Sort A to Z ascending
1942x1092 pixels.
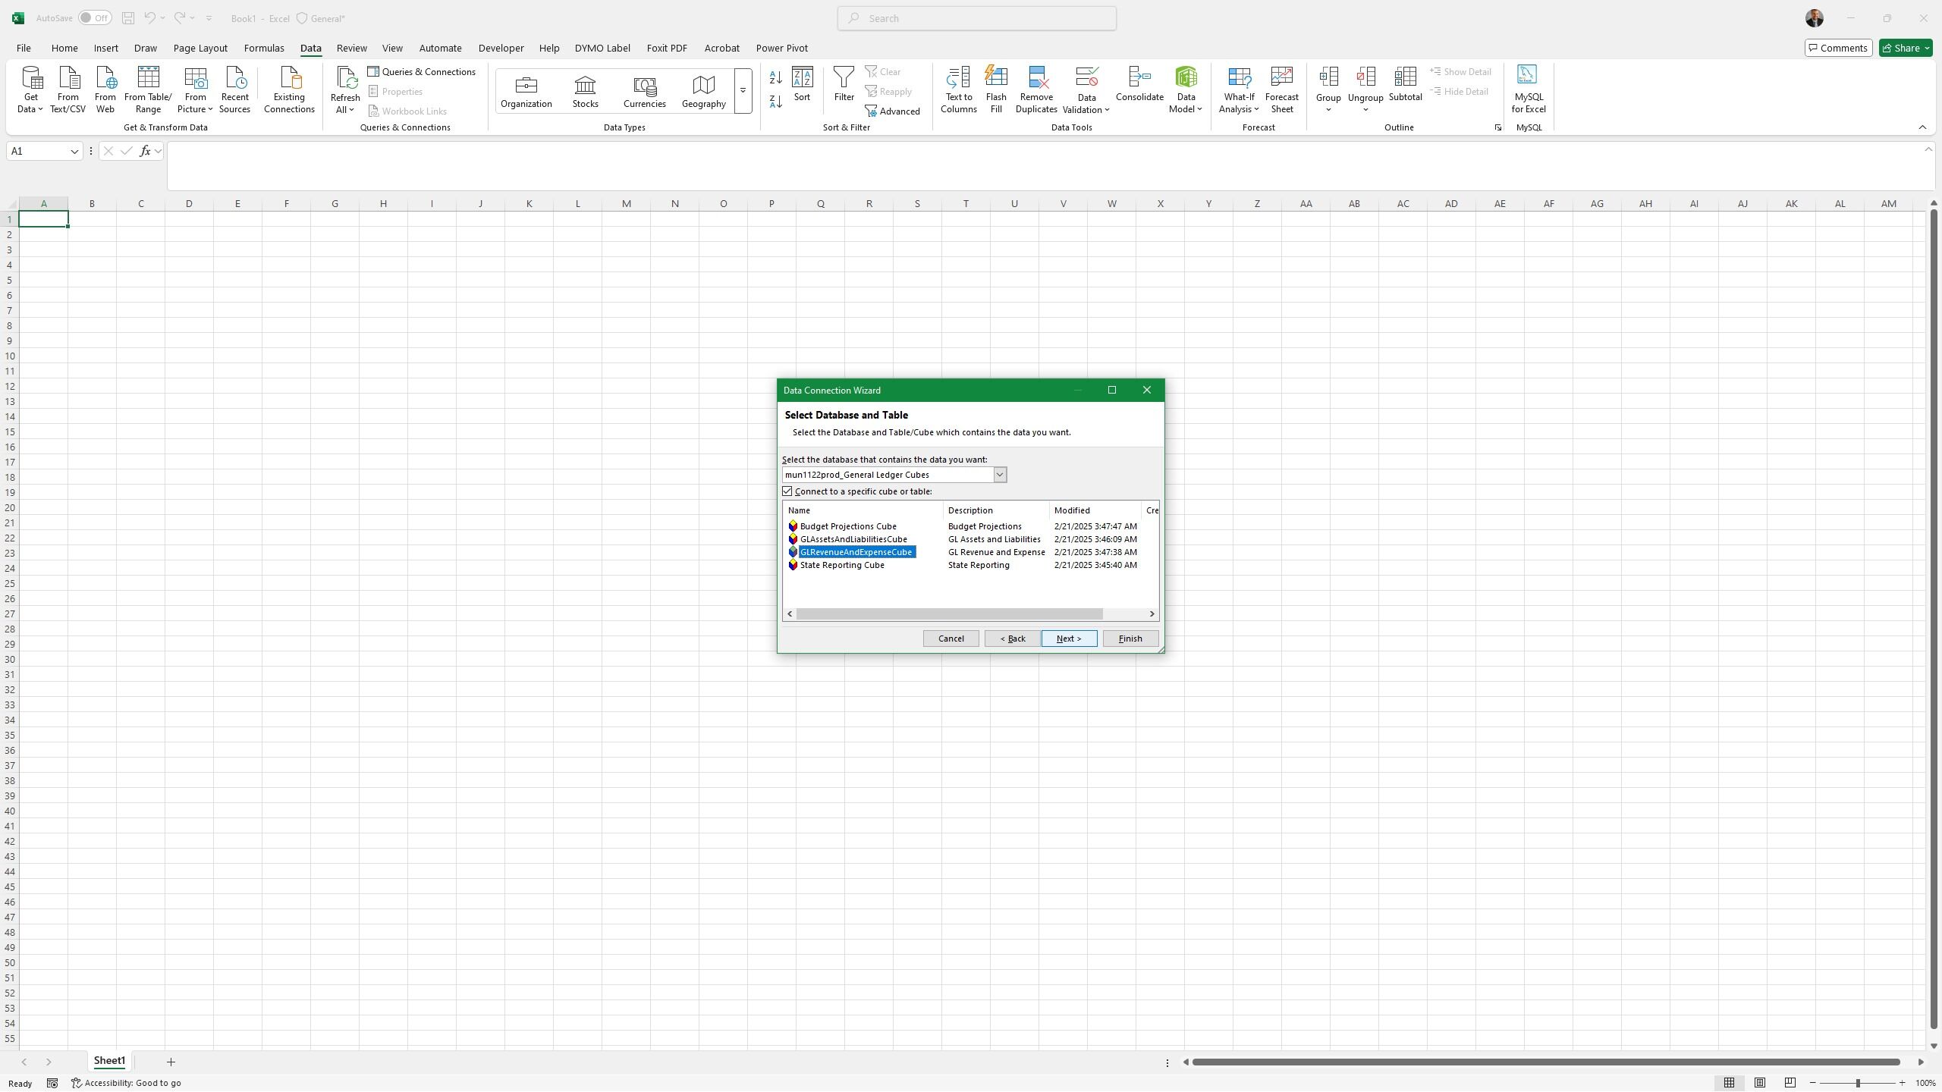775,77
